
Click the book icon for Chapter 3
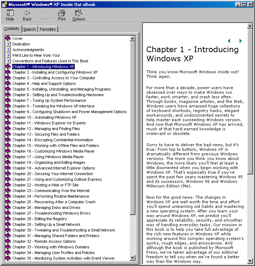(8, 78)
